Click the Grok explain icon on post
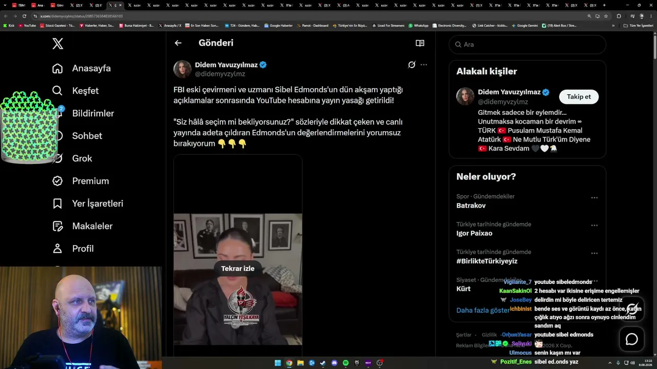Screen dimensions: 657x369 412,65
